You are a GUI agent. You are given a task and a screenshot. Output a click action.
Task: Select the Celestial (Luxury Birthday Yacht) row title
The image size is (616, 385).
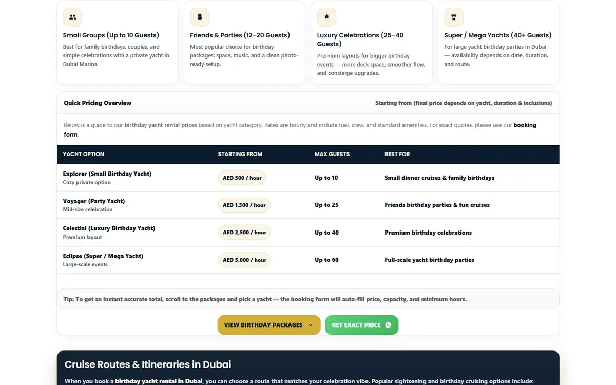pyautogui.click(x=109, y=228)
